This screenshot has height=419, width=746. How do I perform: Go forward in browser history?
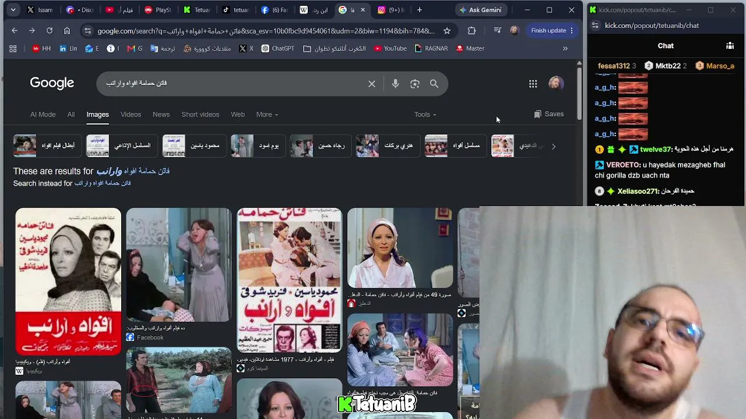coord(32,30)
